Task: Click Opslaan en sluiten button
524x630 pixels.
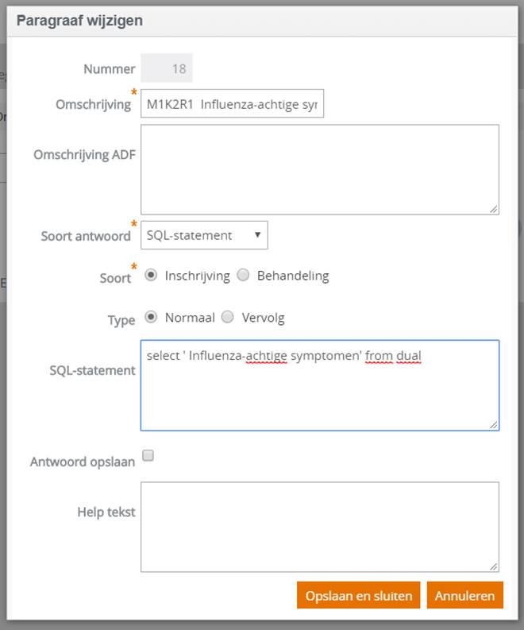Action: (x=359, y=595)
